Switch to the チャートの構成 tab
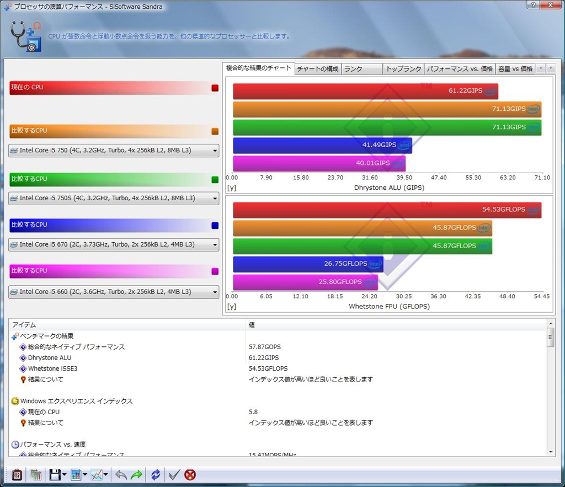The image size is (565, 487). tap(317, 69)
